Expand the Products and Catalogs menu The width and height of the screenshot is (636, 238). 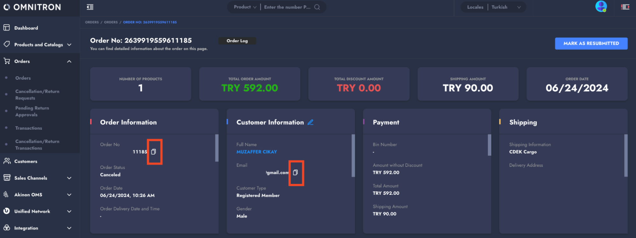click(38, 44)
